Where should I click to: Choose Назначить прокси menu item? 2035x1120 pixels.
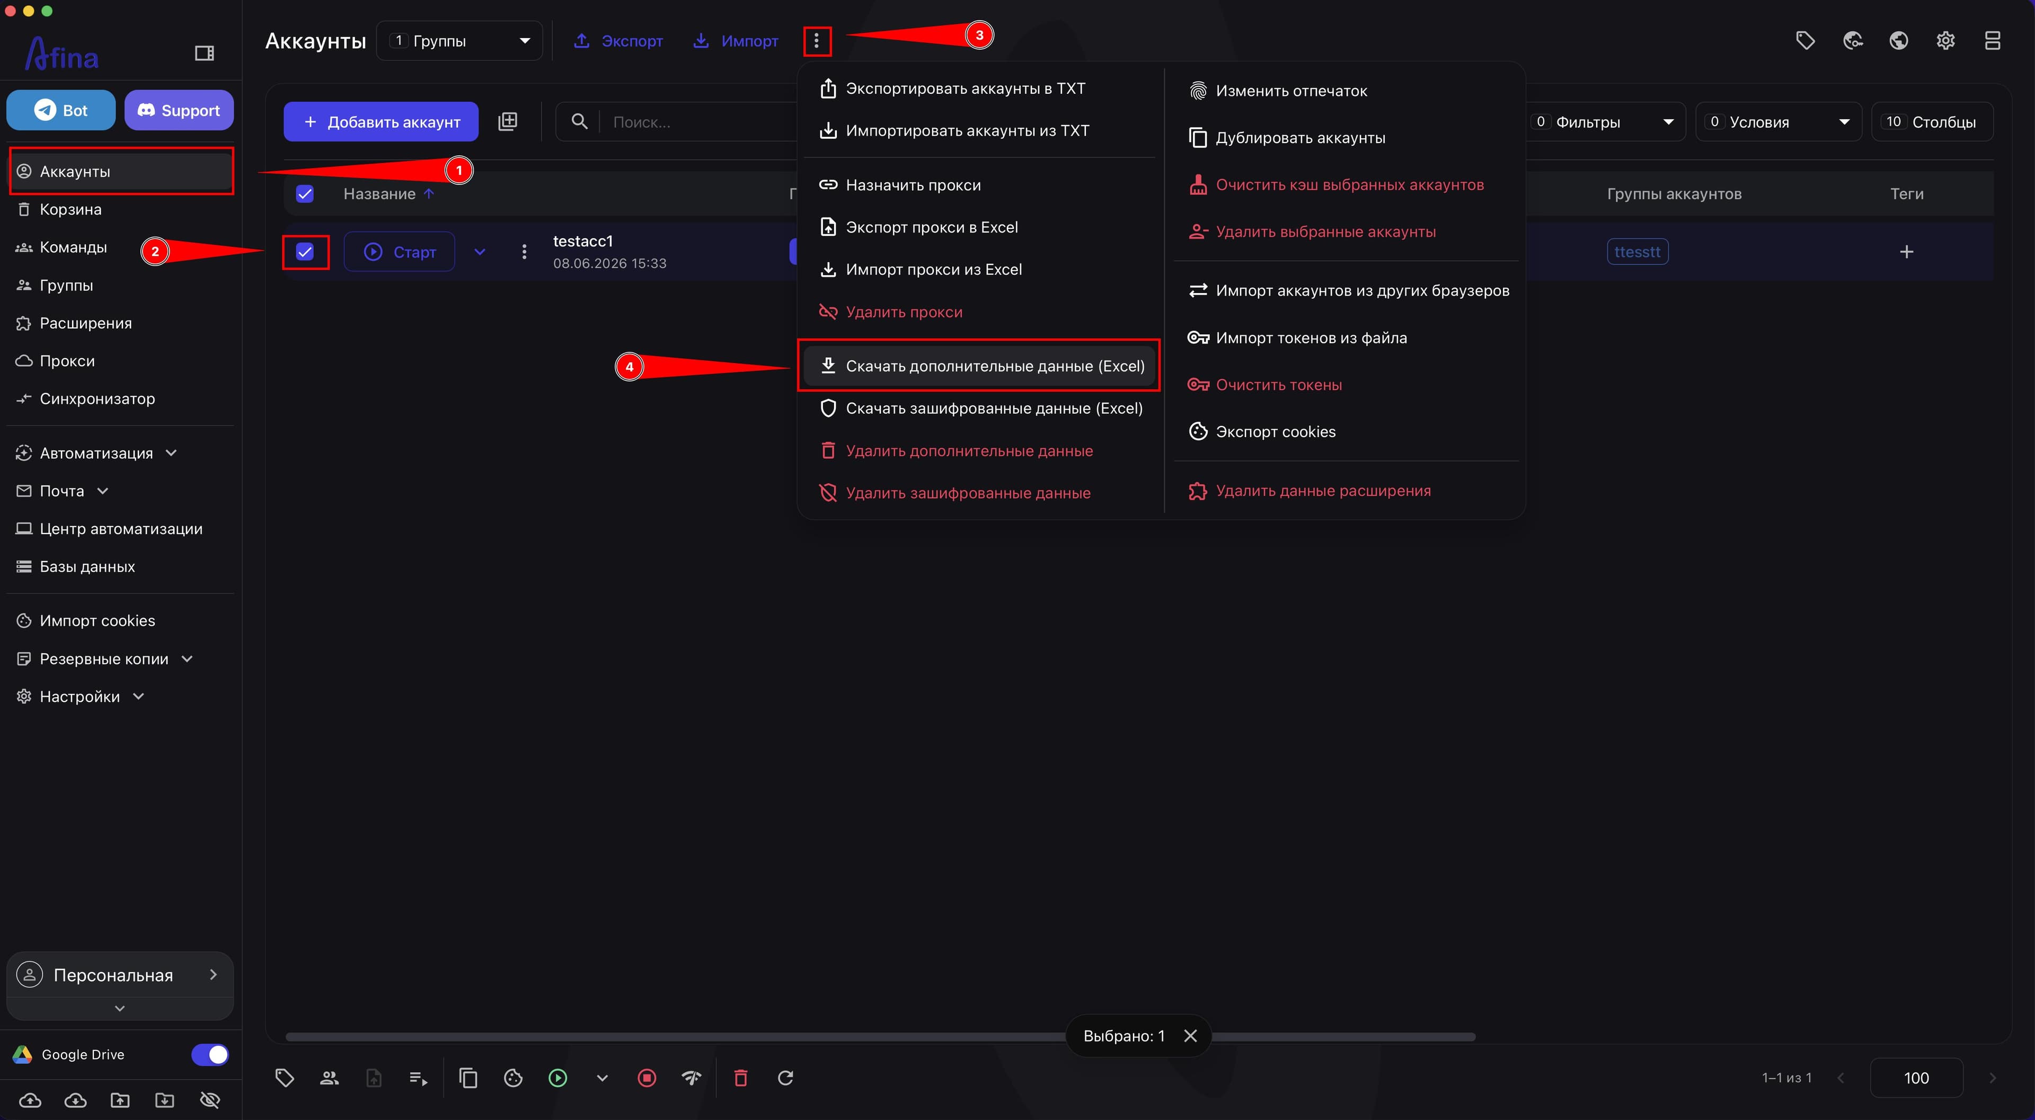pos(979,185)
